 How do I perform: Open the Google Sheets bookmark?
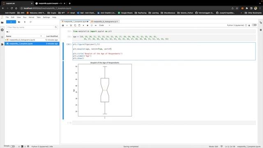(125, 13)
